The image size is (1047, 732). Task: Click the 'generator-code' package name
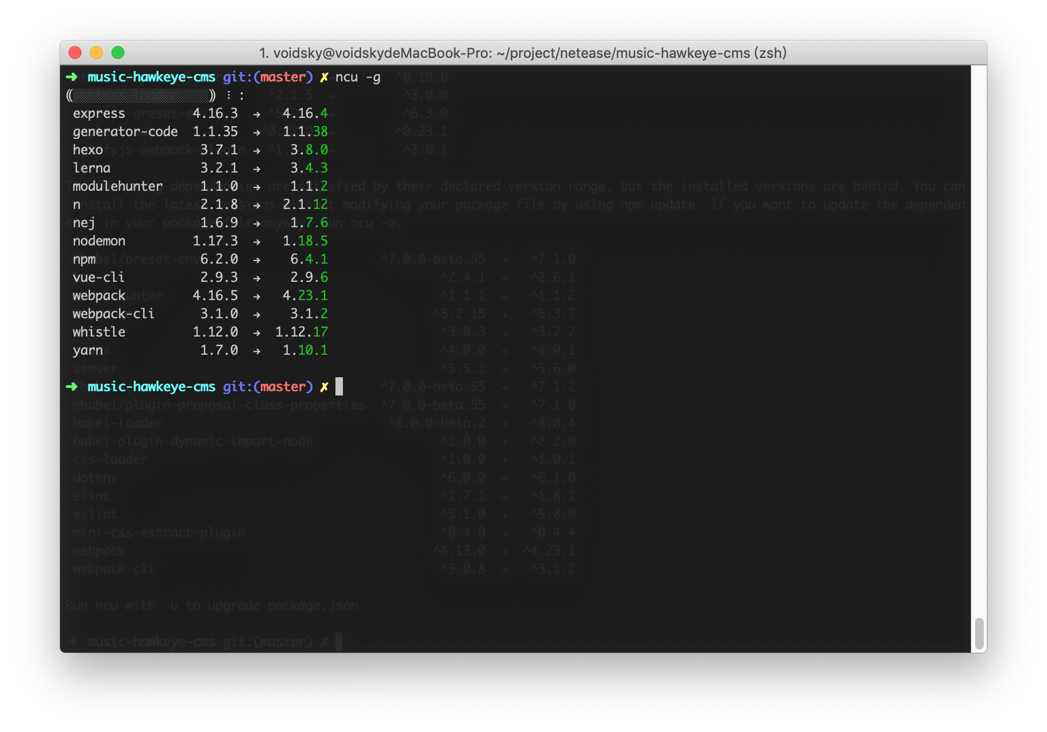(x=125, y=132)
